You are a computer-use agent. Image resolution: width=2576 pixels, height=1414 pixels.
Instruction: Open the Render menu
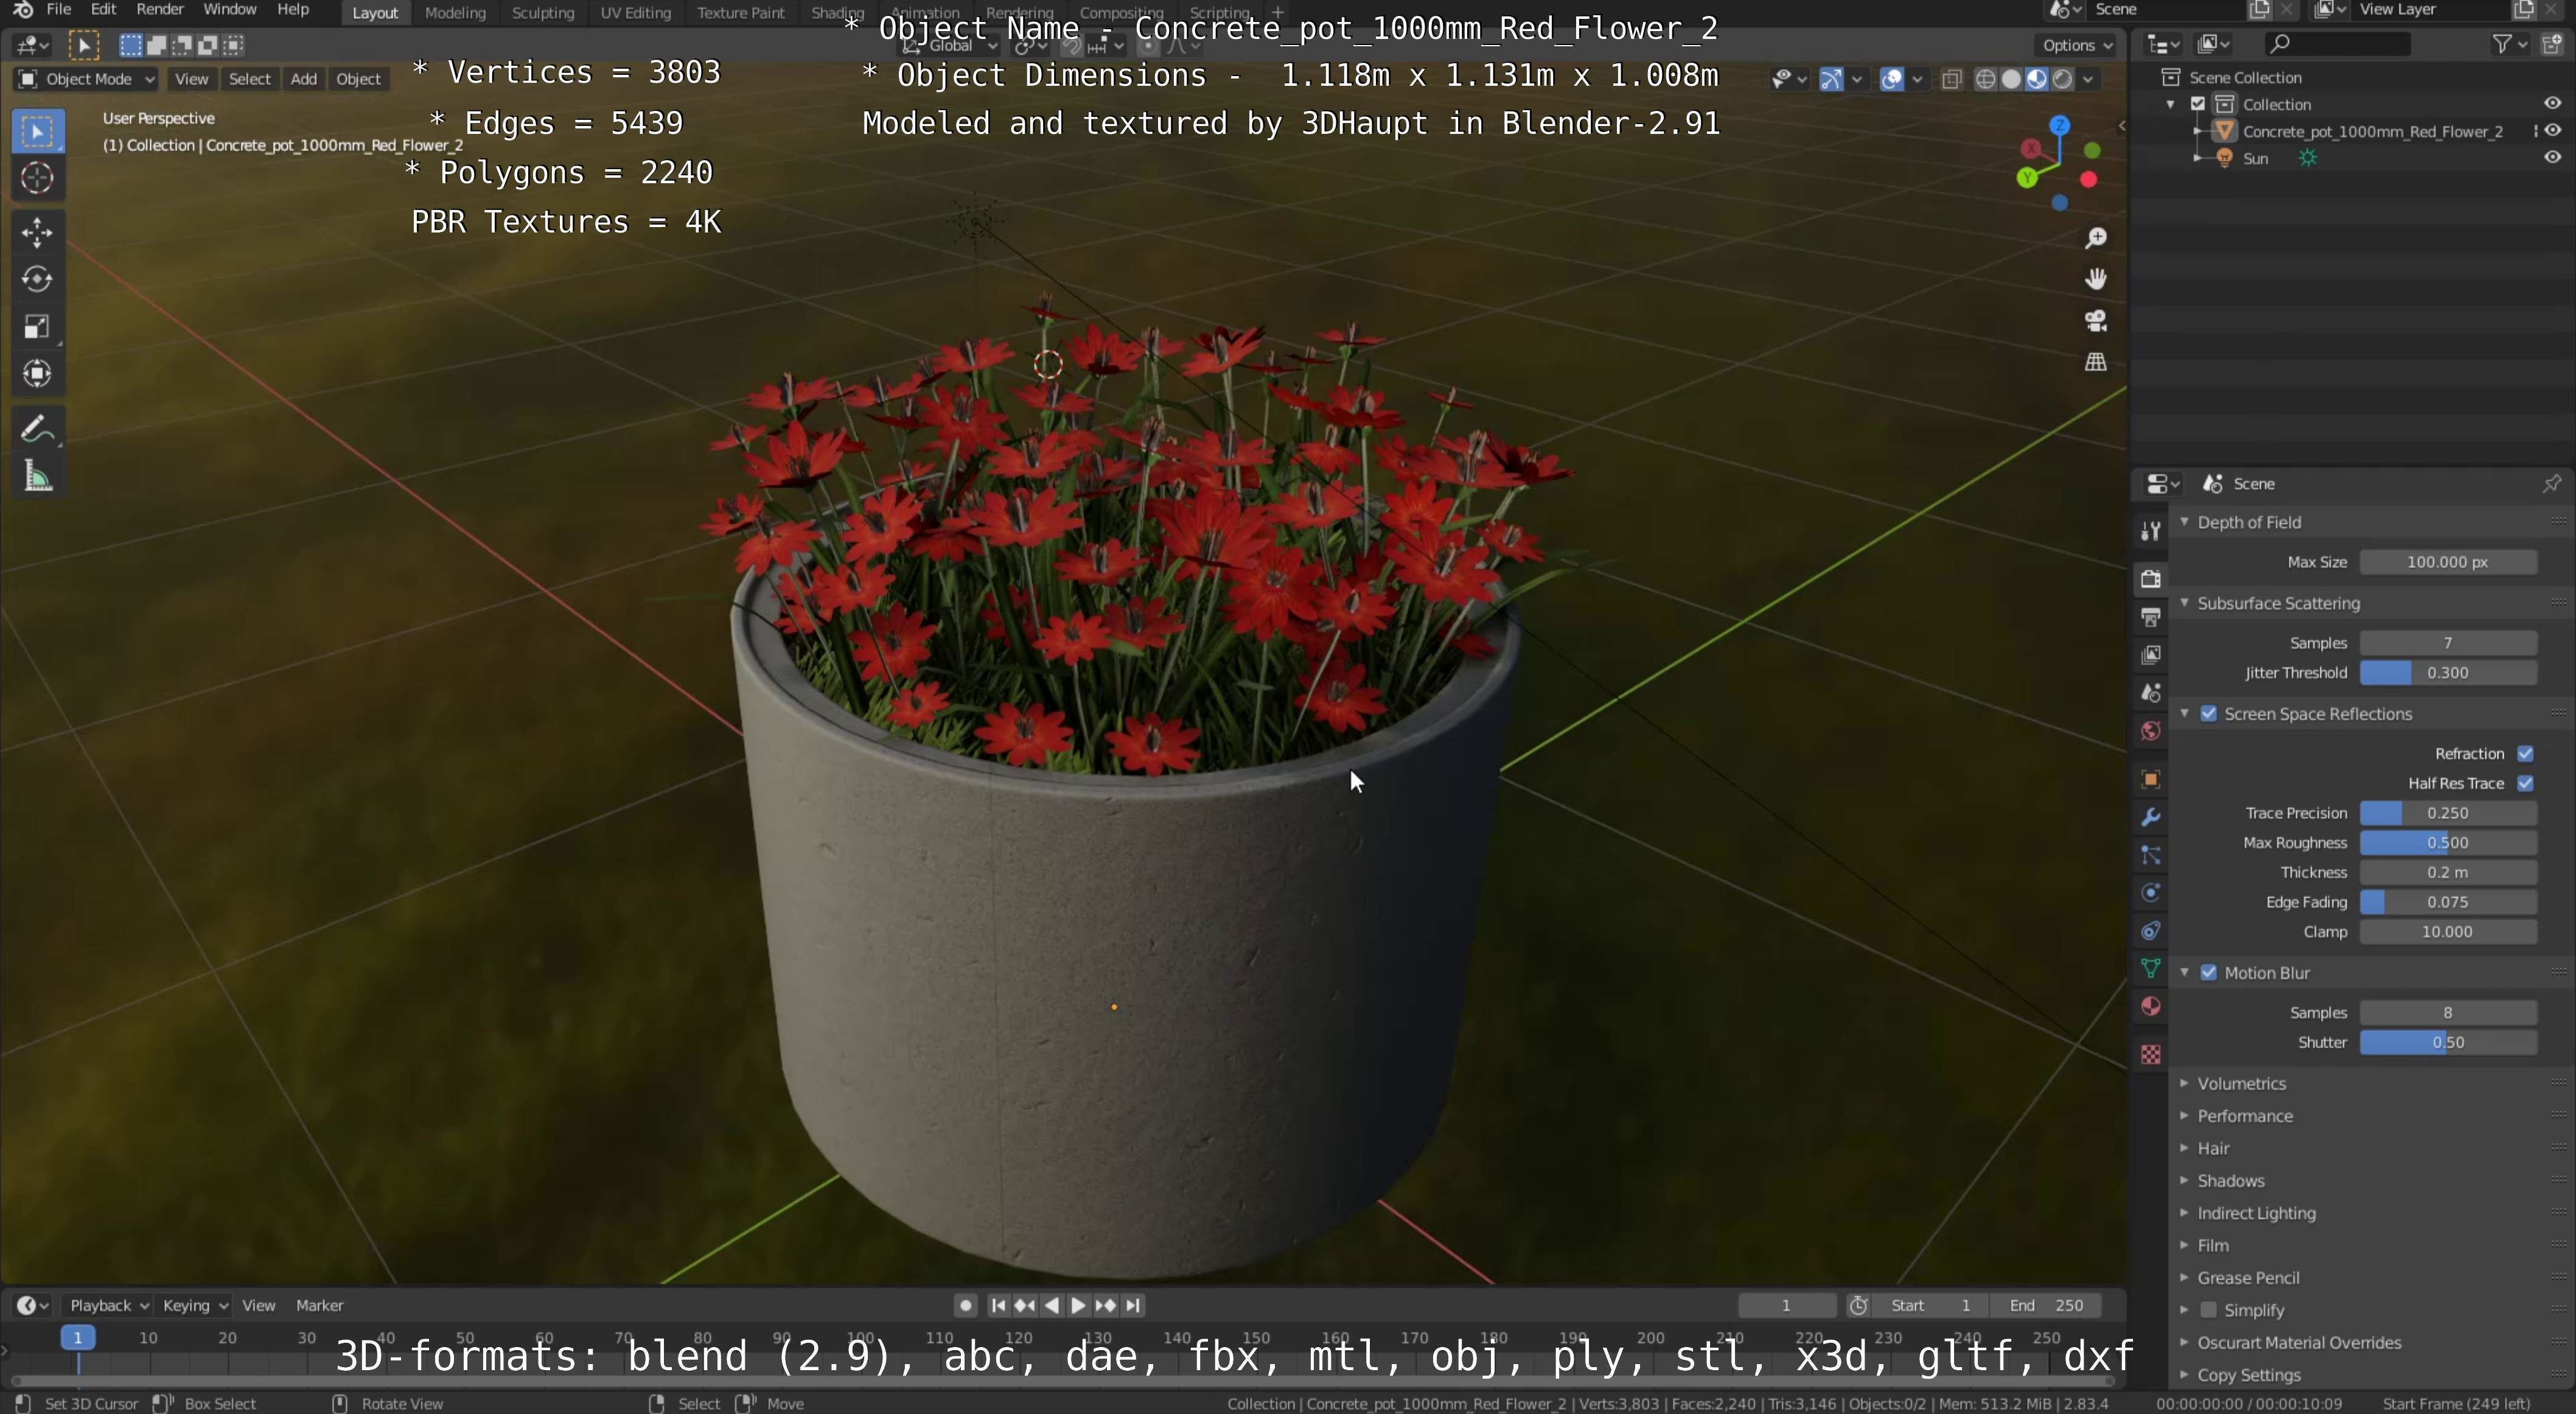(159, 10)
